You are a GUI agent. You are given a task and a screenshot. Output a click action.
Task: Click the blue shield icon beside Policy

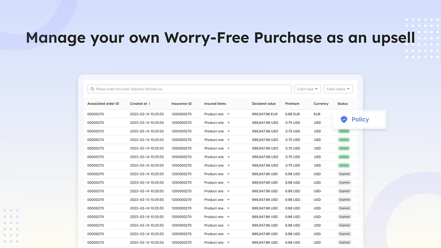344,120
